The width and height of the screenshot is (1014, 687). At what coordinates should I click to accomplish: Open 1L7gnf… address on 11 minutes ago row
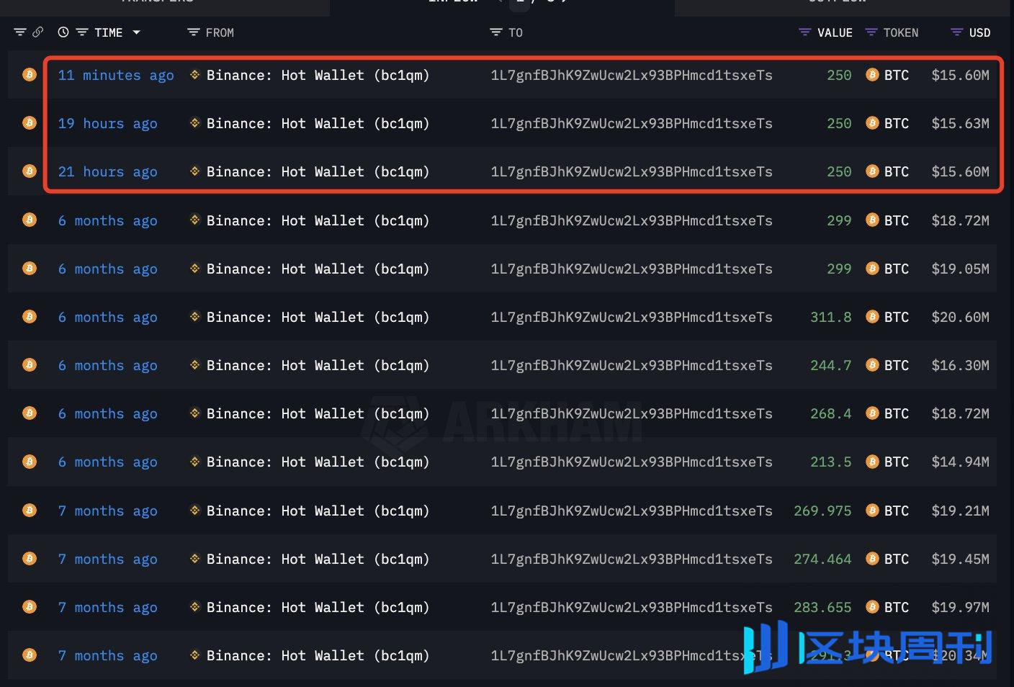click(632, 75)
